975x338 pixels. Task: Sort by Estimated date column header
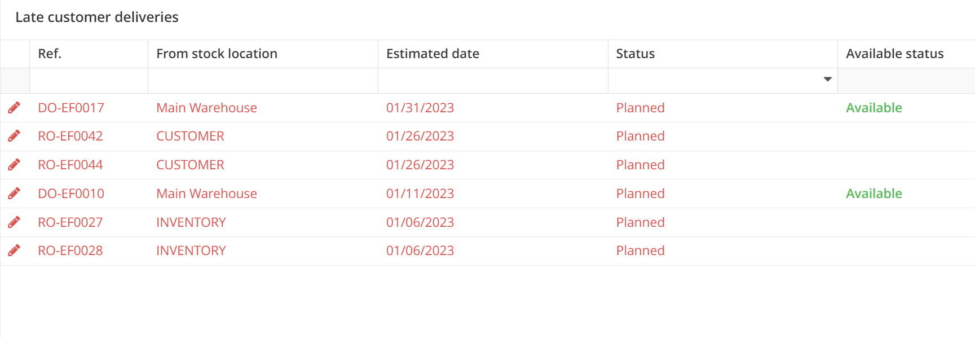click(433, 54)
